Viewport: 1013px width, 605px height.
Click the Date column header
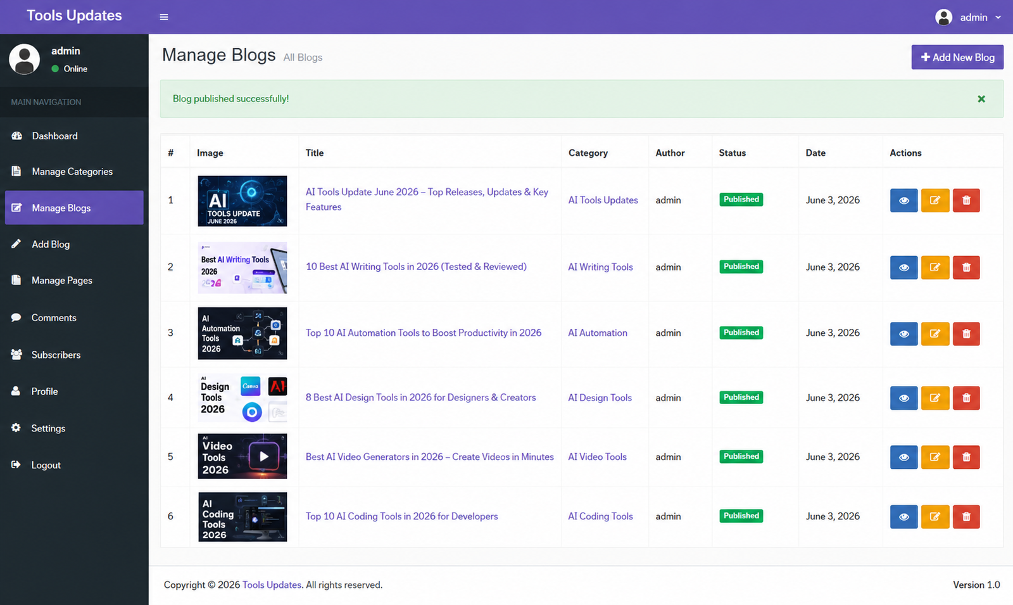coord(815,153)
